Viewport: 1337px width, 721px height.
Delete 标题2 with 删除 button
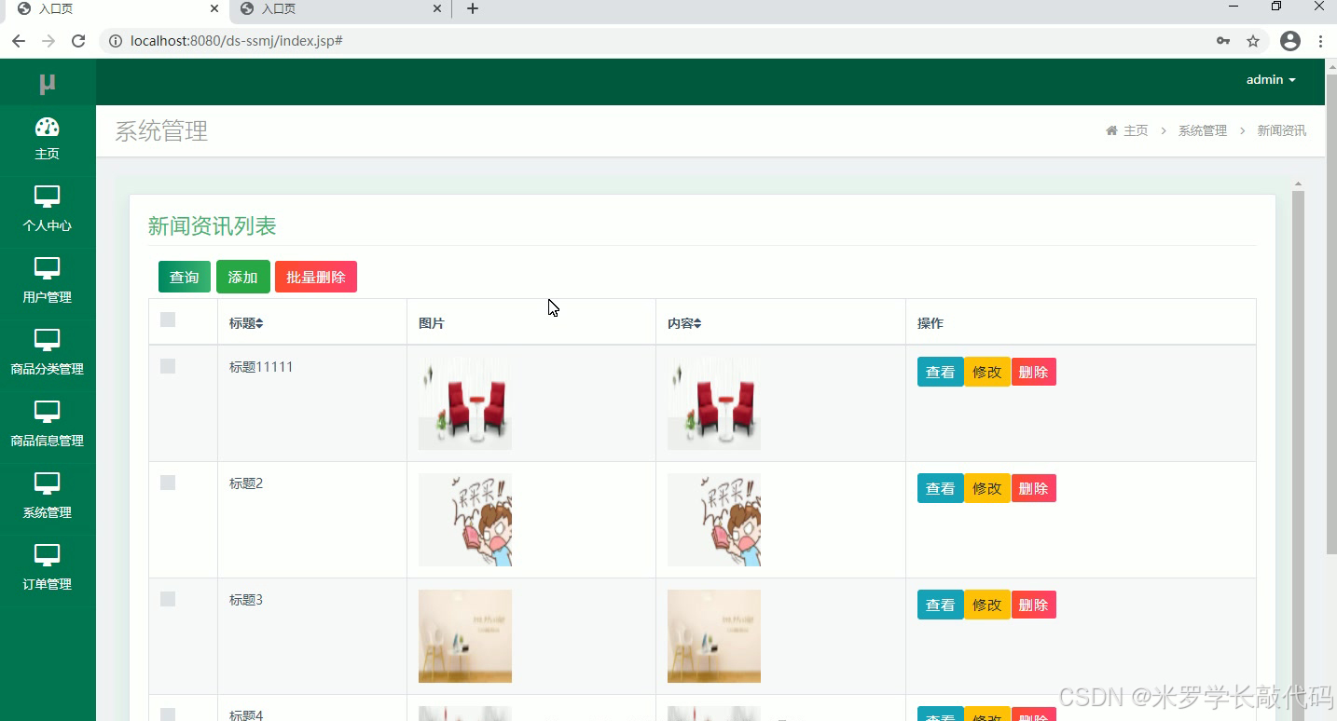click(1034, 488)
